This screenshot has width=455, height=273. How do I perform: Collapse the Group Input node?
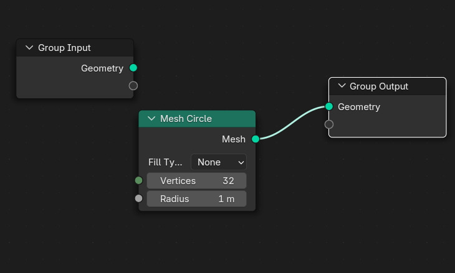coord(29,47)
